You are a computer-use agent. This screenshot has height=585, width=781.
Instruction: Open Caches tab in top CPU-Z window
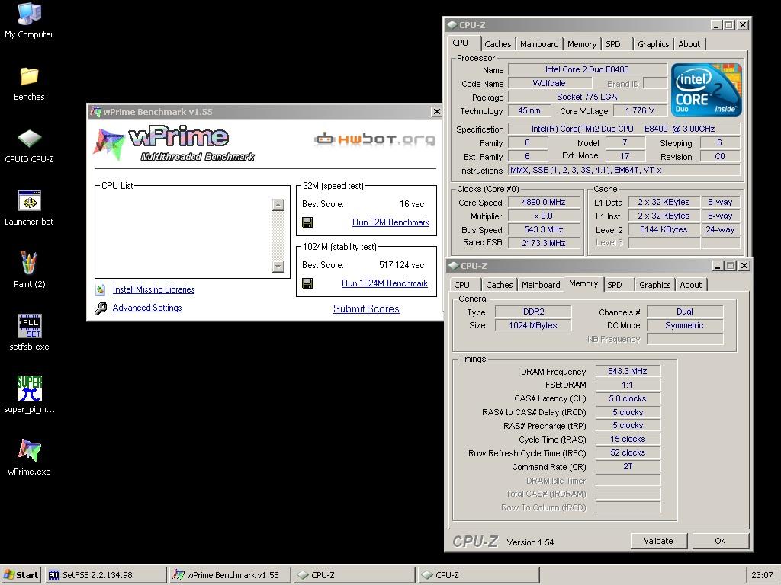497,44
